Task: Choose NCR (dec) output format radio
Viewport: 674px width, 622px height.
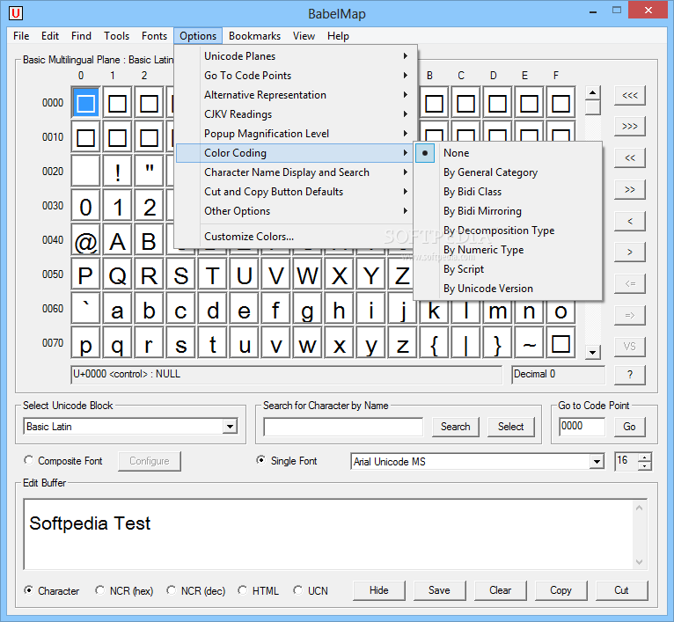Action: [171, 590]
